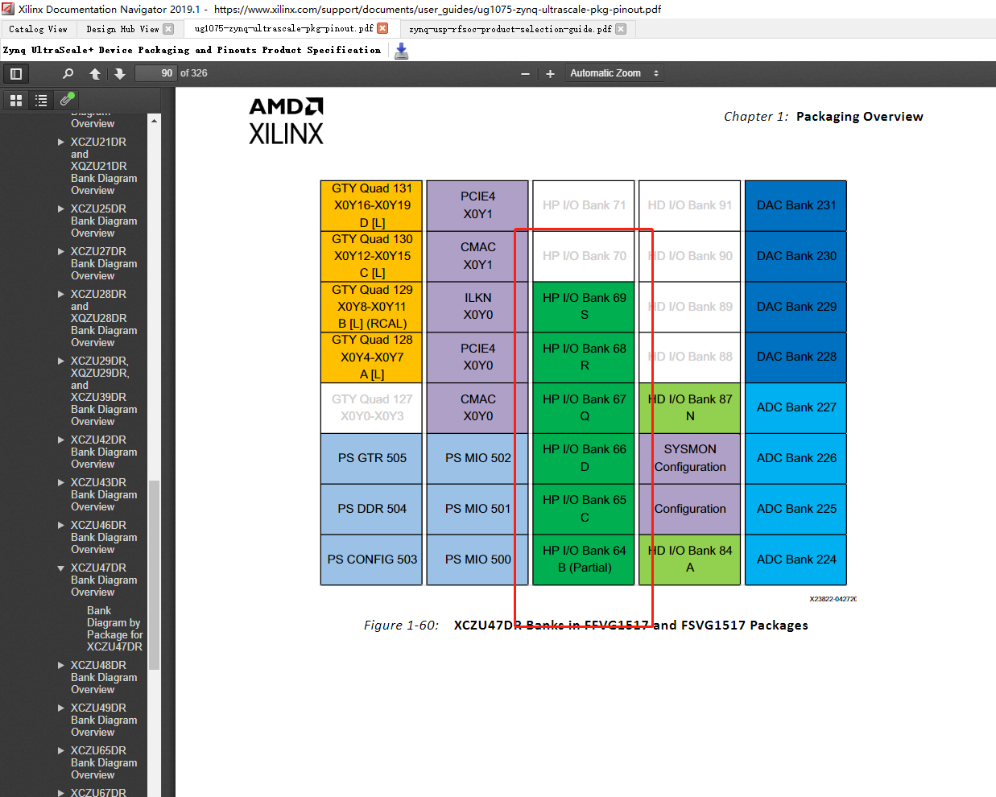Expand XCZU42DR Bank Diagram outline entry
Image resolution: width=996 pixels, height=797 pixels.
pos(60,440)
